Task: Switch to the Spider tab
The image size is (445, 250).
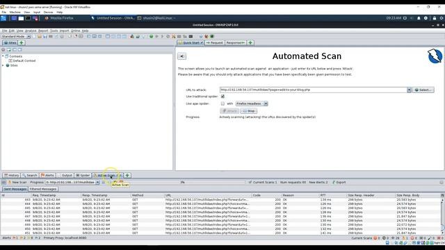Action: pyautogui.click(x=83, y=176)
